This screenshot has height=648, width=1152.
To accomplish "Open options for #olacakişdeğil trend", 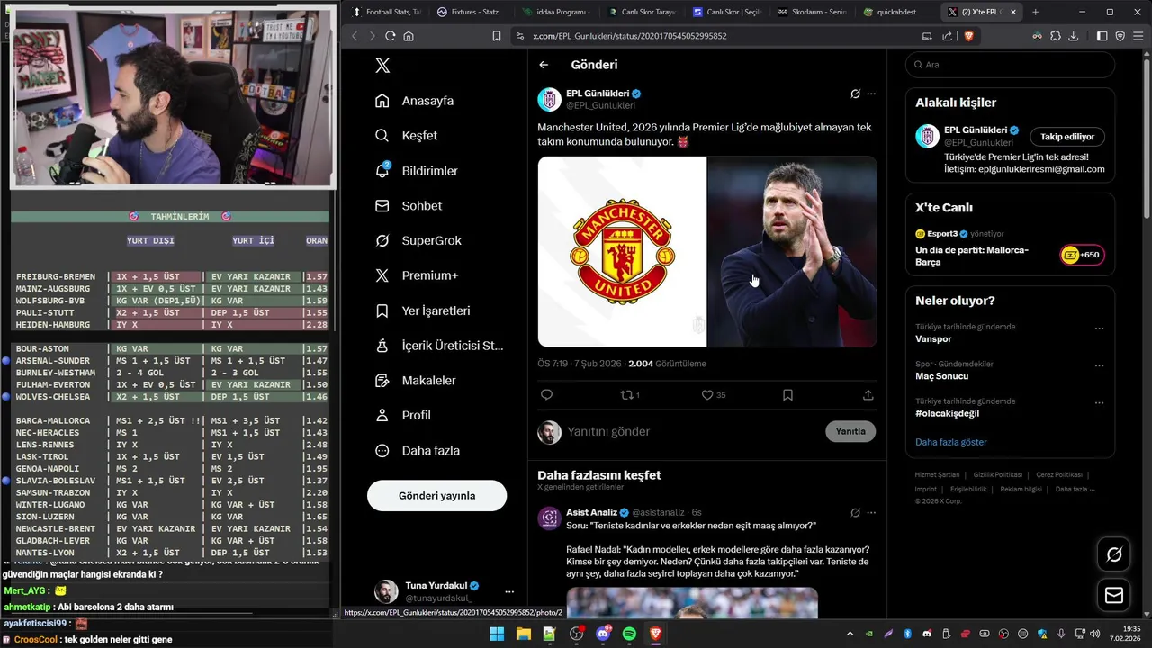I will pyautogui.click(x=1099, y=401).
